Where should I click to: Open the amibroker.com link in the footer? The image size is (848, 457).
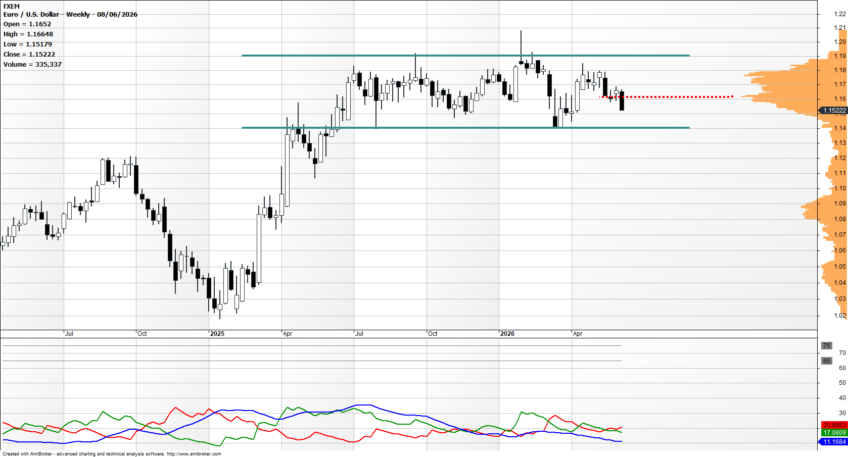click(194, 454)
